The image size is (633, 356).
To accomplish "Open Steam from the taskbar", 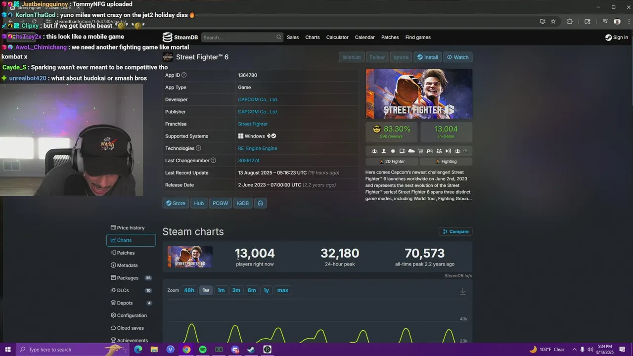I will click(251, 350).
